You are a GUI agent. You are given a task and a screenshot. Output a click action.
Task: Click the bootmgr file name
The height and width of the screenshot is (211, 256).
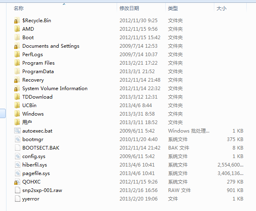33,139
